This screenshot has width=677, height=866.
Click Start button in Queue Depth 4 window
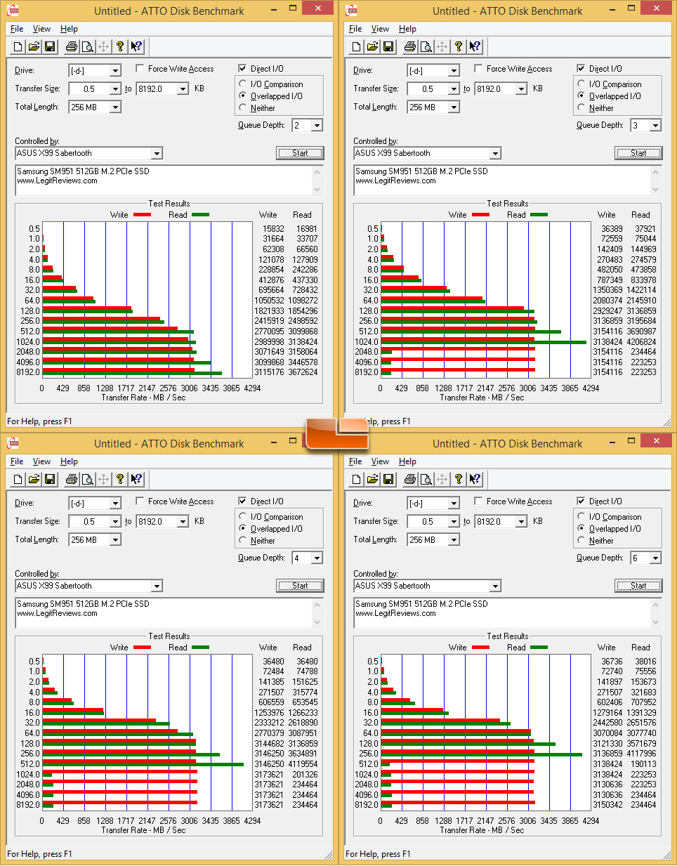pyautogui.click(x=300, y=585)
